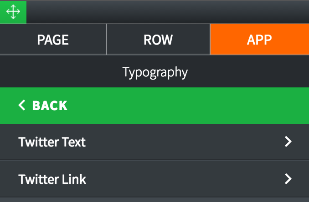Screen dimensions: 309x202
Task: Choose the Twitter Link menu item
Action: tap(154, 179)
